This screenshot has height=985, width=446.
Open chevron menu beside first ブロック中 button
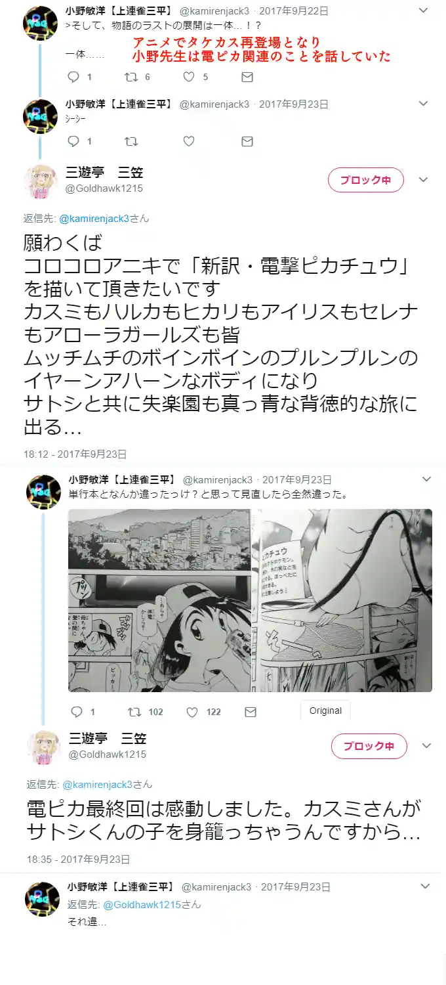(x=424, y=179)
